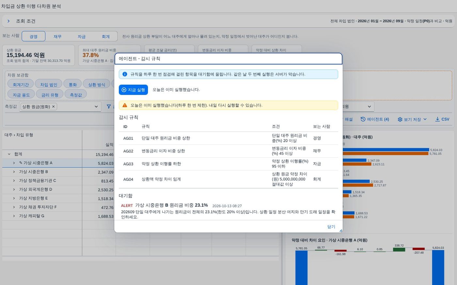The width and height of the screenshot is (457, 285).
Task: Expand the 가상 캐피탈 G row
Action: pos(14,216)
